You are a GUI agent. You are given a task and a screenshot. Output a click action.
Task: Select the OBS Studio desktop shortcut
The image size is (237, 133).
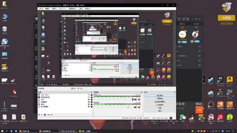tap(211, 106)
